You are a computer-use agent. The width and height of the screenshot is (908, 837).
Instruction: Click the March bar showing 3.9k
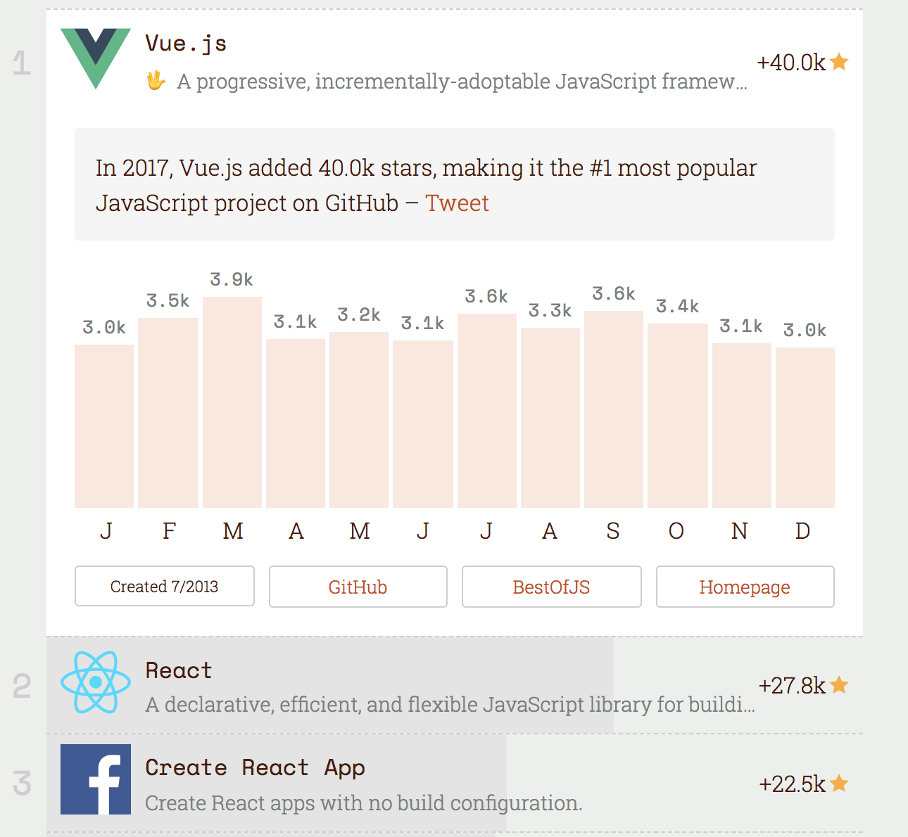tap(232, 402)
